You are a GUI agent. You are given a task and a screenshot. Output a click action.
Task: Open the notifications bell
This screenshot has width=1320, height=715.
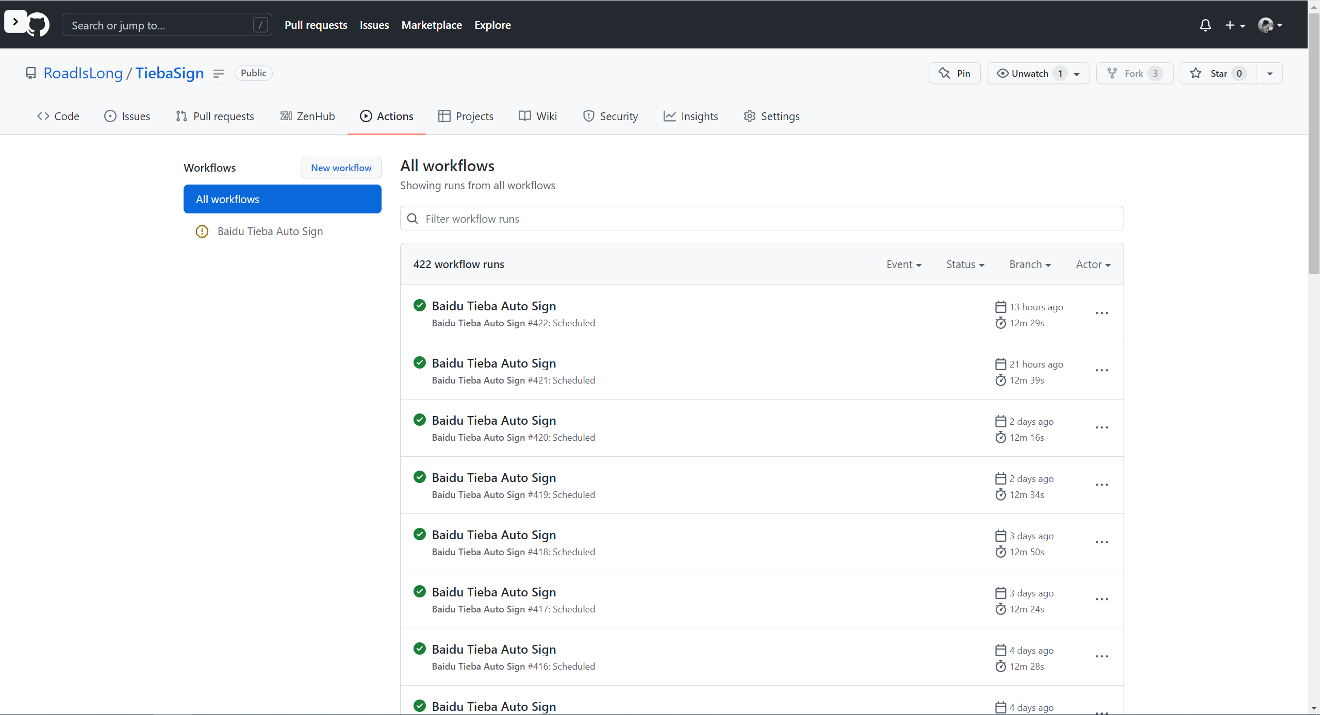pyautogui.click(x=1205, y=25)
